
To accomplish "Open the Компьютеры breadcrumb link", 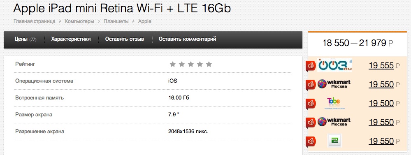I will point(79,21).
